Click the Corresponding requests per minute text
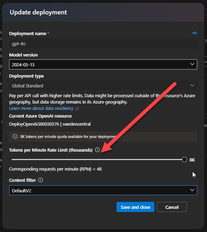 (x=55, y=169)
